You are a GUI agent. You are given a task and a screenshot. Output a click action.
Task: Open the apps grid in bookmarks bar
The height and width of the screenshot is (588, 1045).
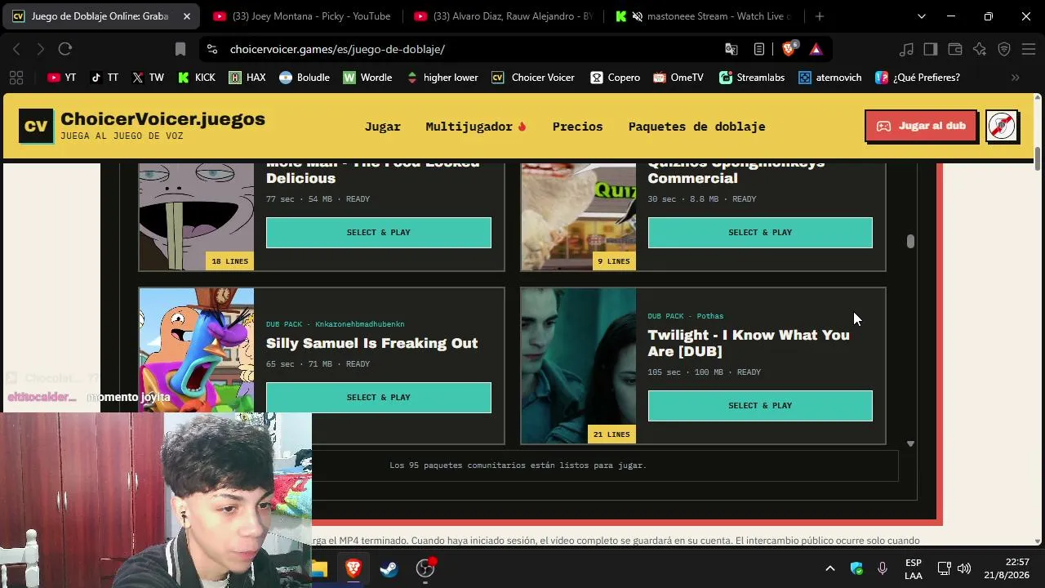tap(16, 78)
